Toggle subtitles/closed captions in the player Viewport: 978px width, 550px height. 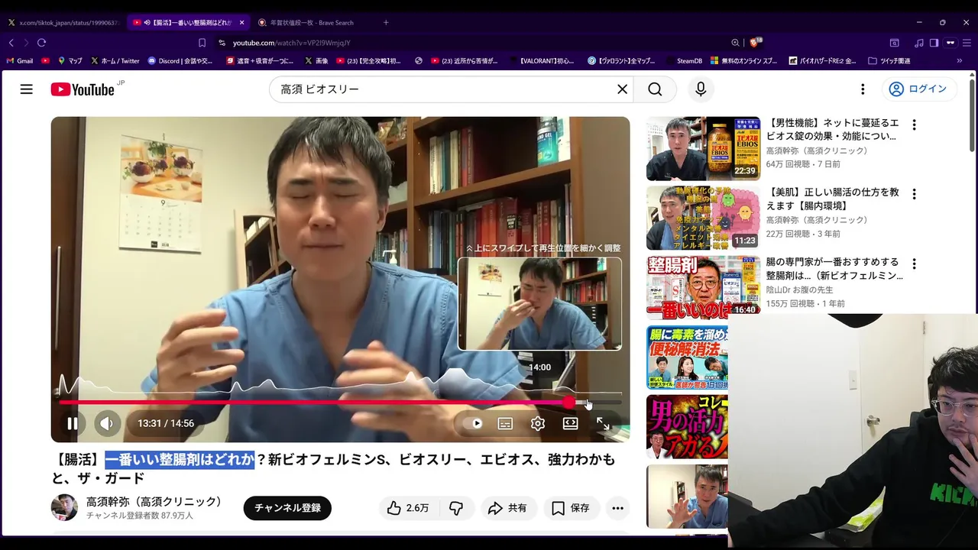[505, 423]
